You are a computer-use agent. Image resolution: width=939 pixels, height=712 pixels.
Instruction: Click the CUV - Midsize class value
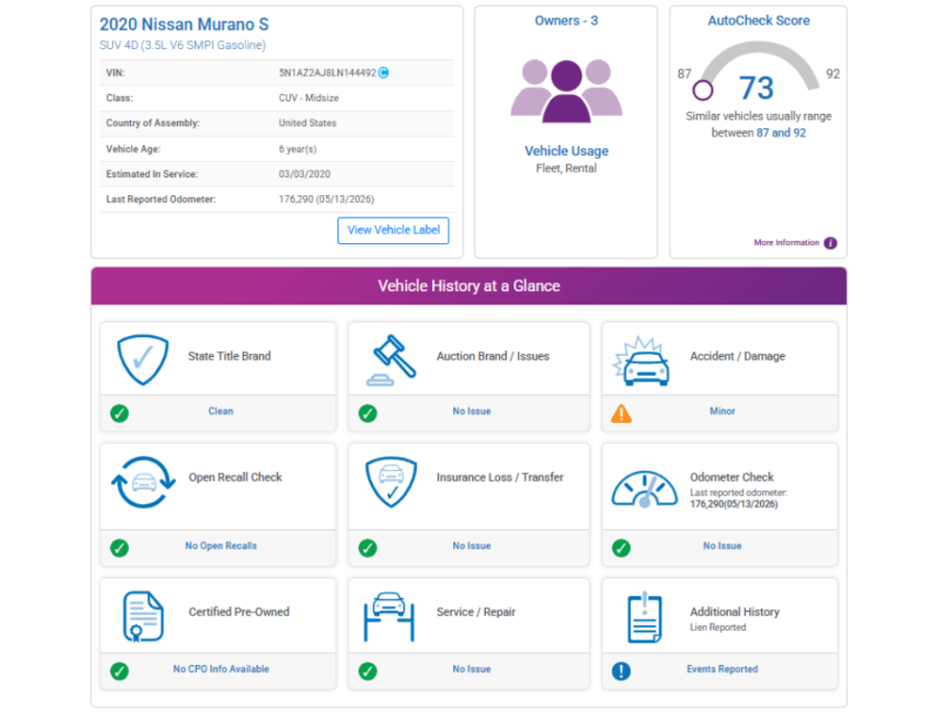[x=309, y=98]
